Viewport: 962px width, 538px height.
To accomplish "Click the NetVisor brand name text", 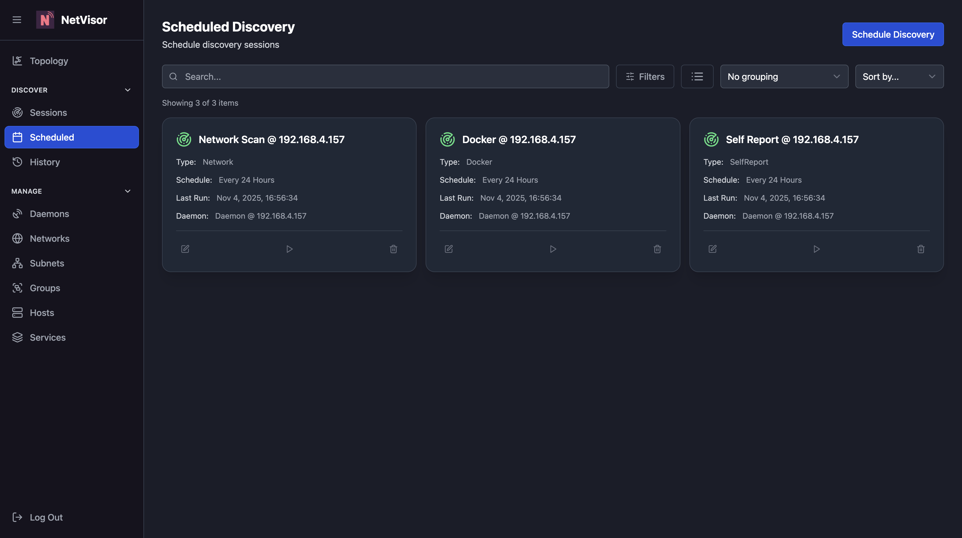I will (84, 20).
